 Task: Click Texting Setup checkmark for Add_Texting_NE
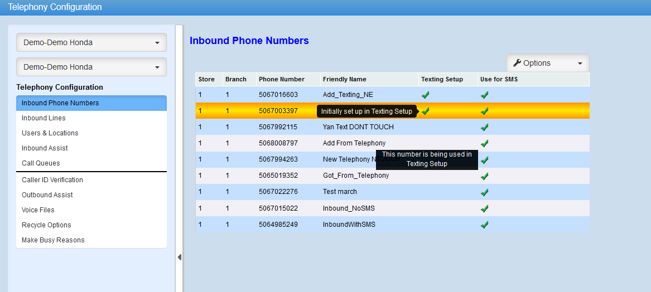(425, 95)
